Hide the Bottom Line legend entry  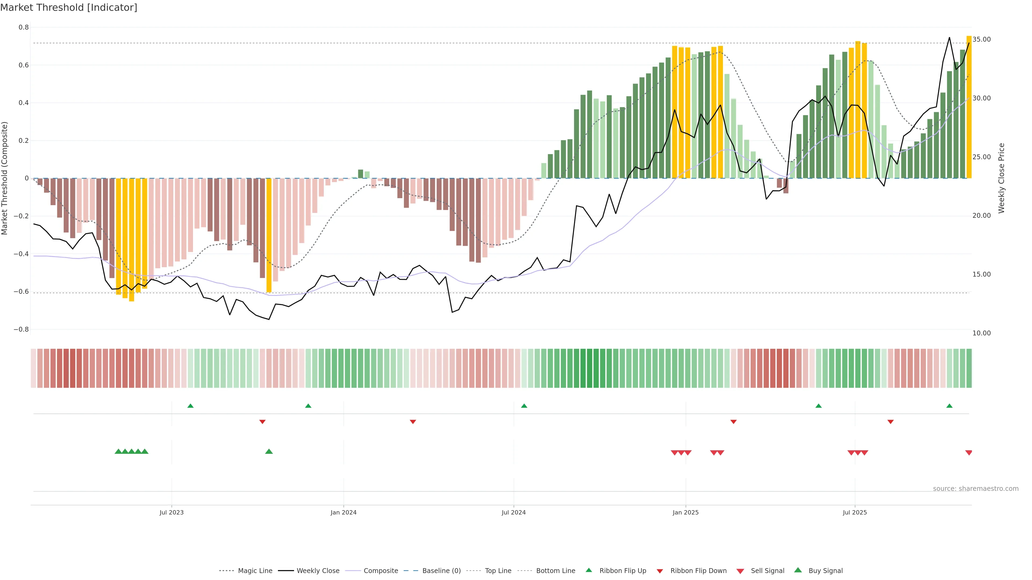pos(555,571)
